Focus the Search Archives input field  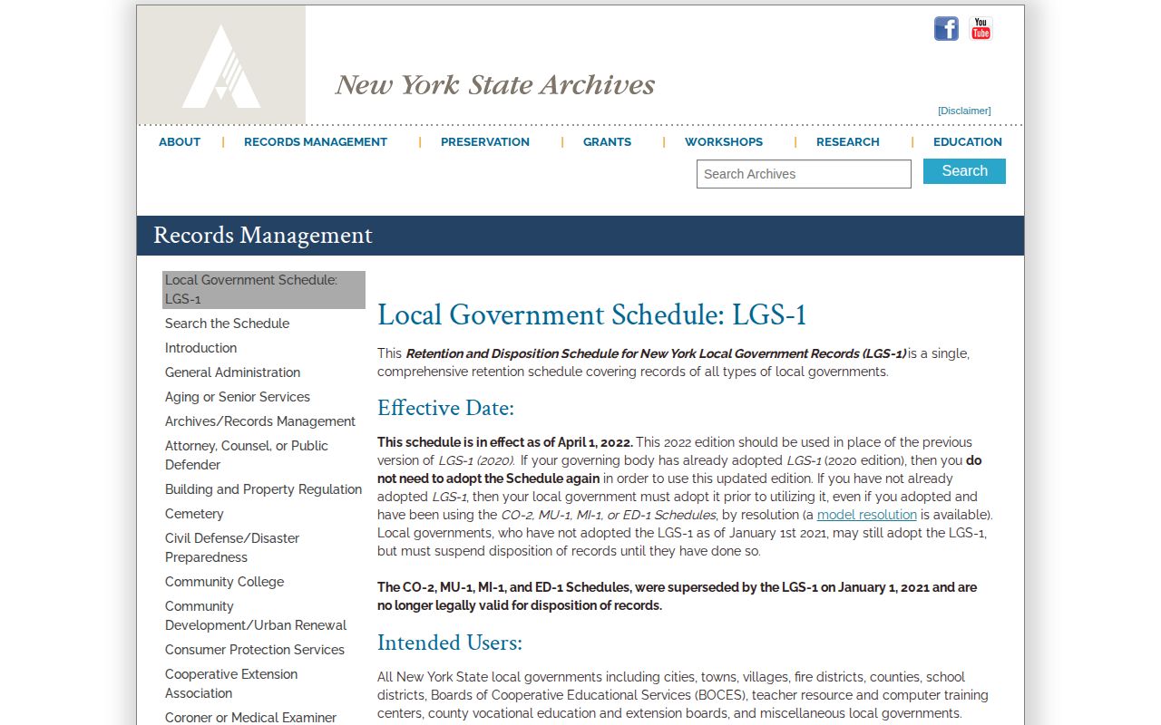(804, 174)
